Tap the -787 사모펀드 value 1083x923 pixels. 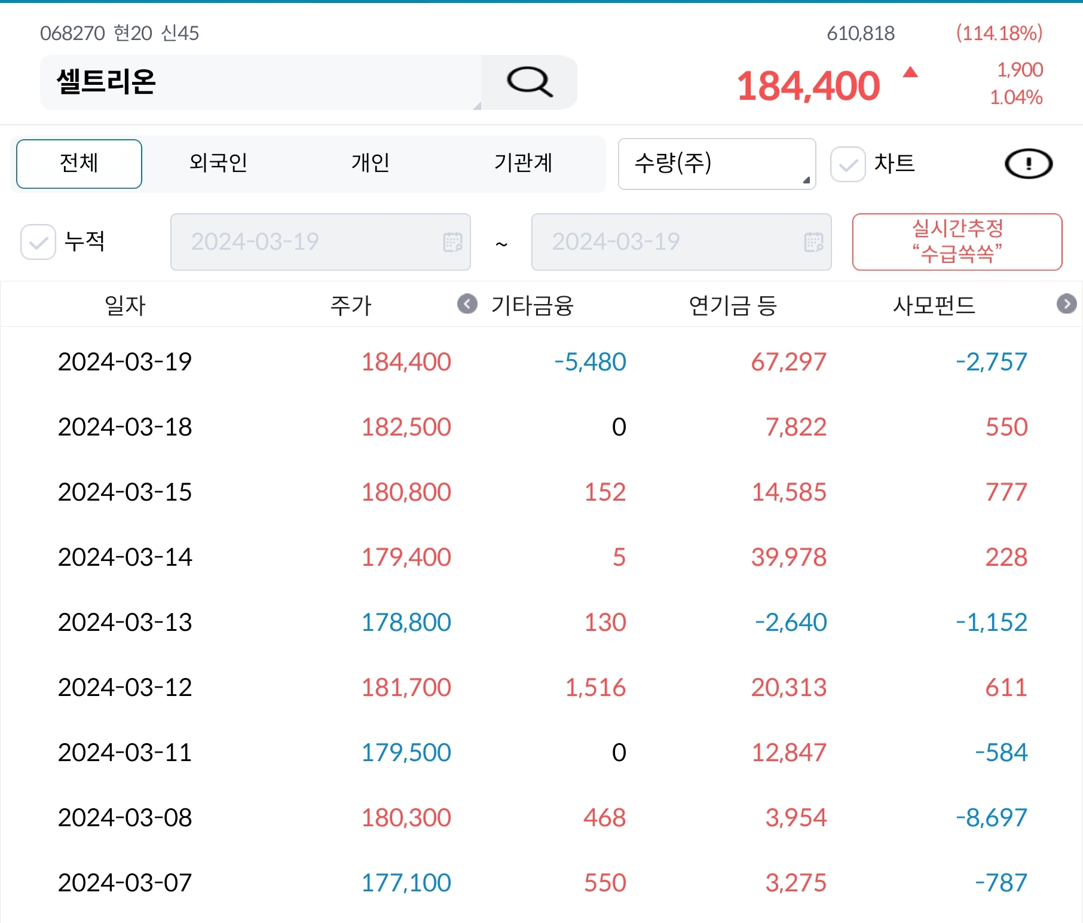[x=1001, y=883]
